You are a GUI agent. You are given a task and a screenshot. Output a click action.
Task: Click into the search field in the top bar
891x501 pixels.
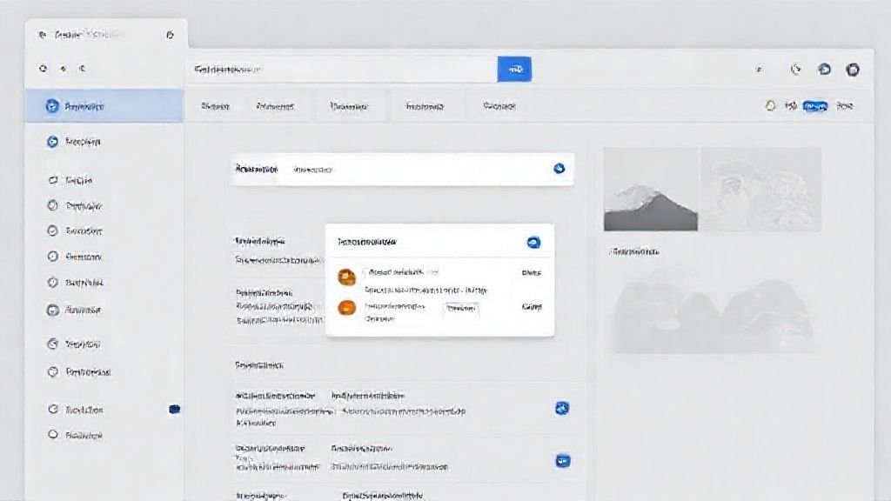pos(339,70)
